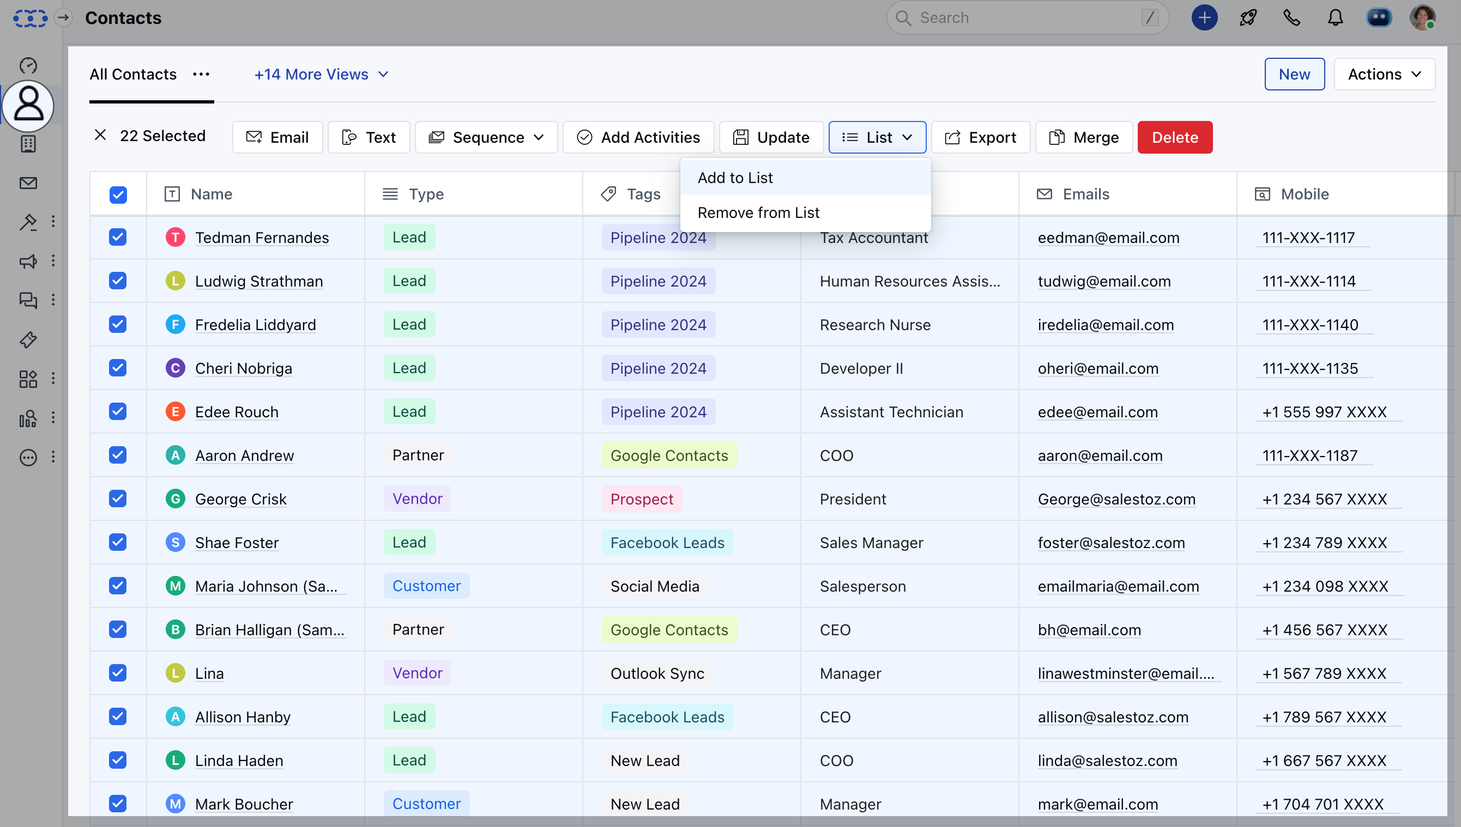Choose Add to List from the List menu

[735, 177]
